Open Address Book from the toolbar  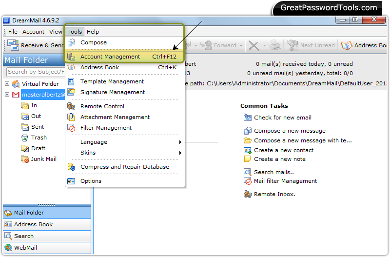tap(364, 45)
